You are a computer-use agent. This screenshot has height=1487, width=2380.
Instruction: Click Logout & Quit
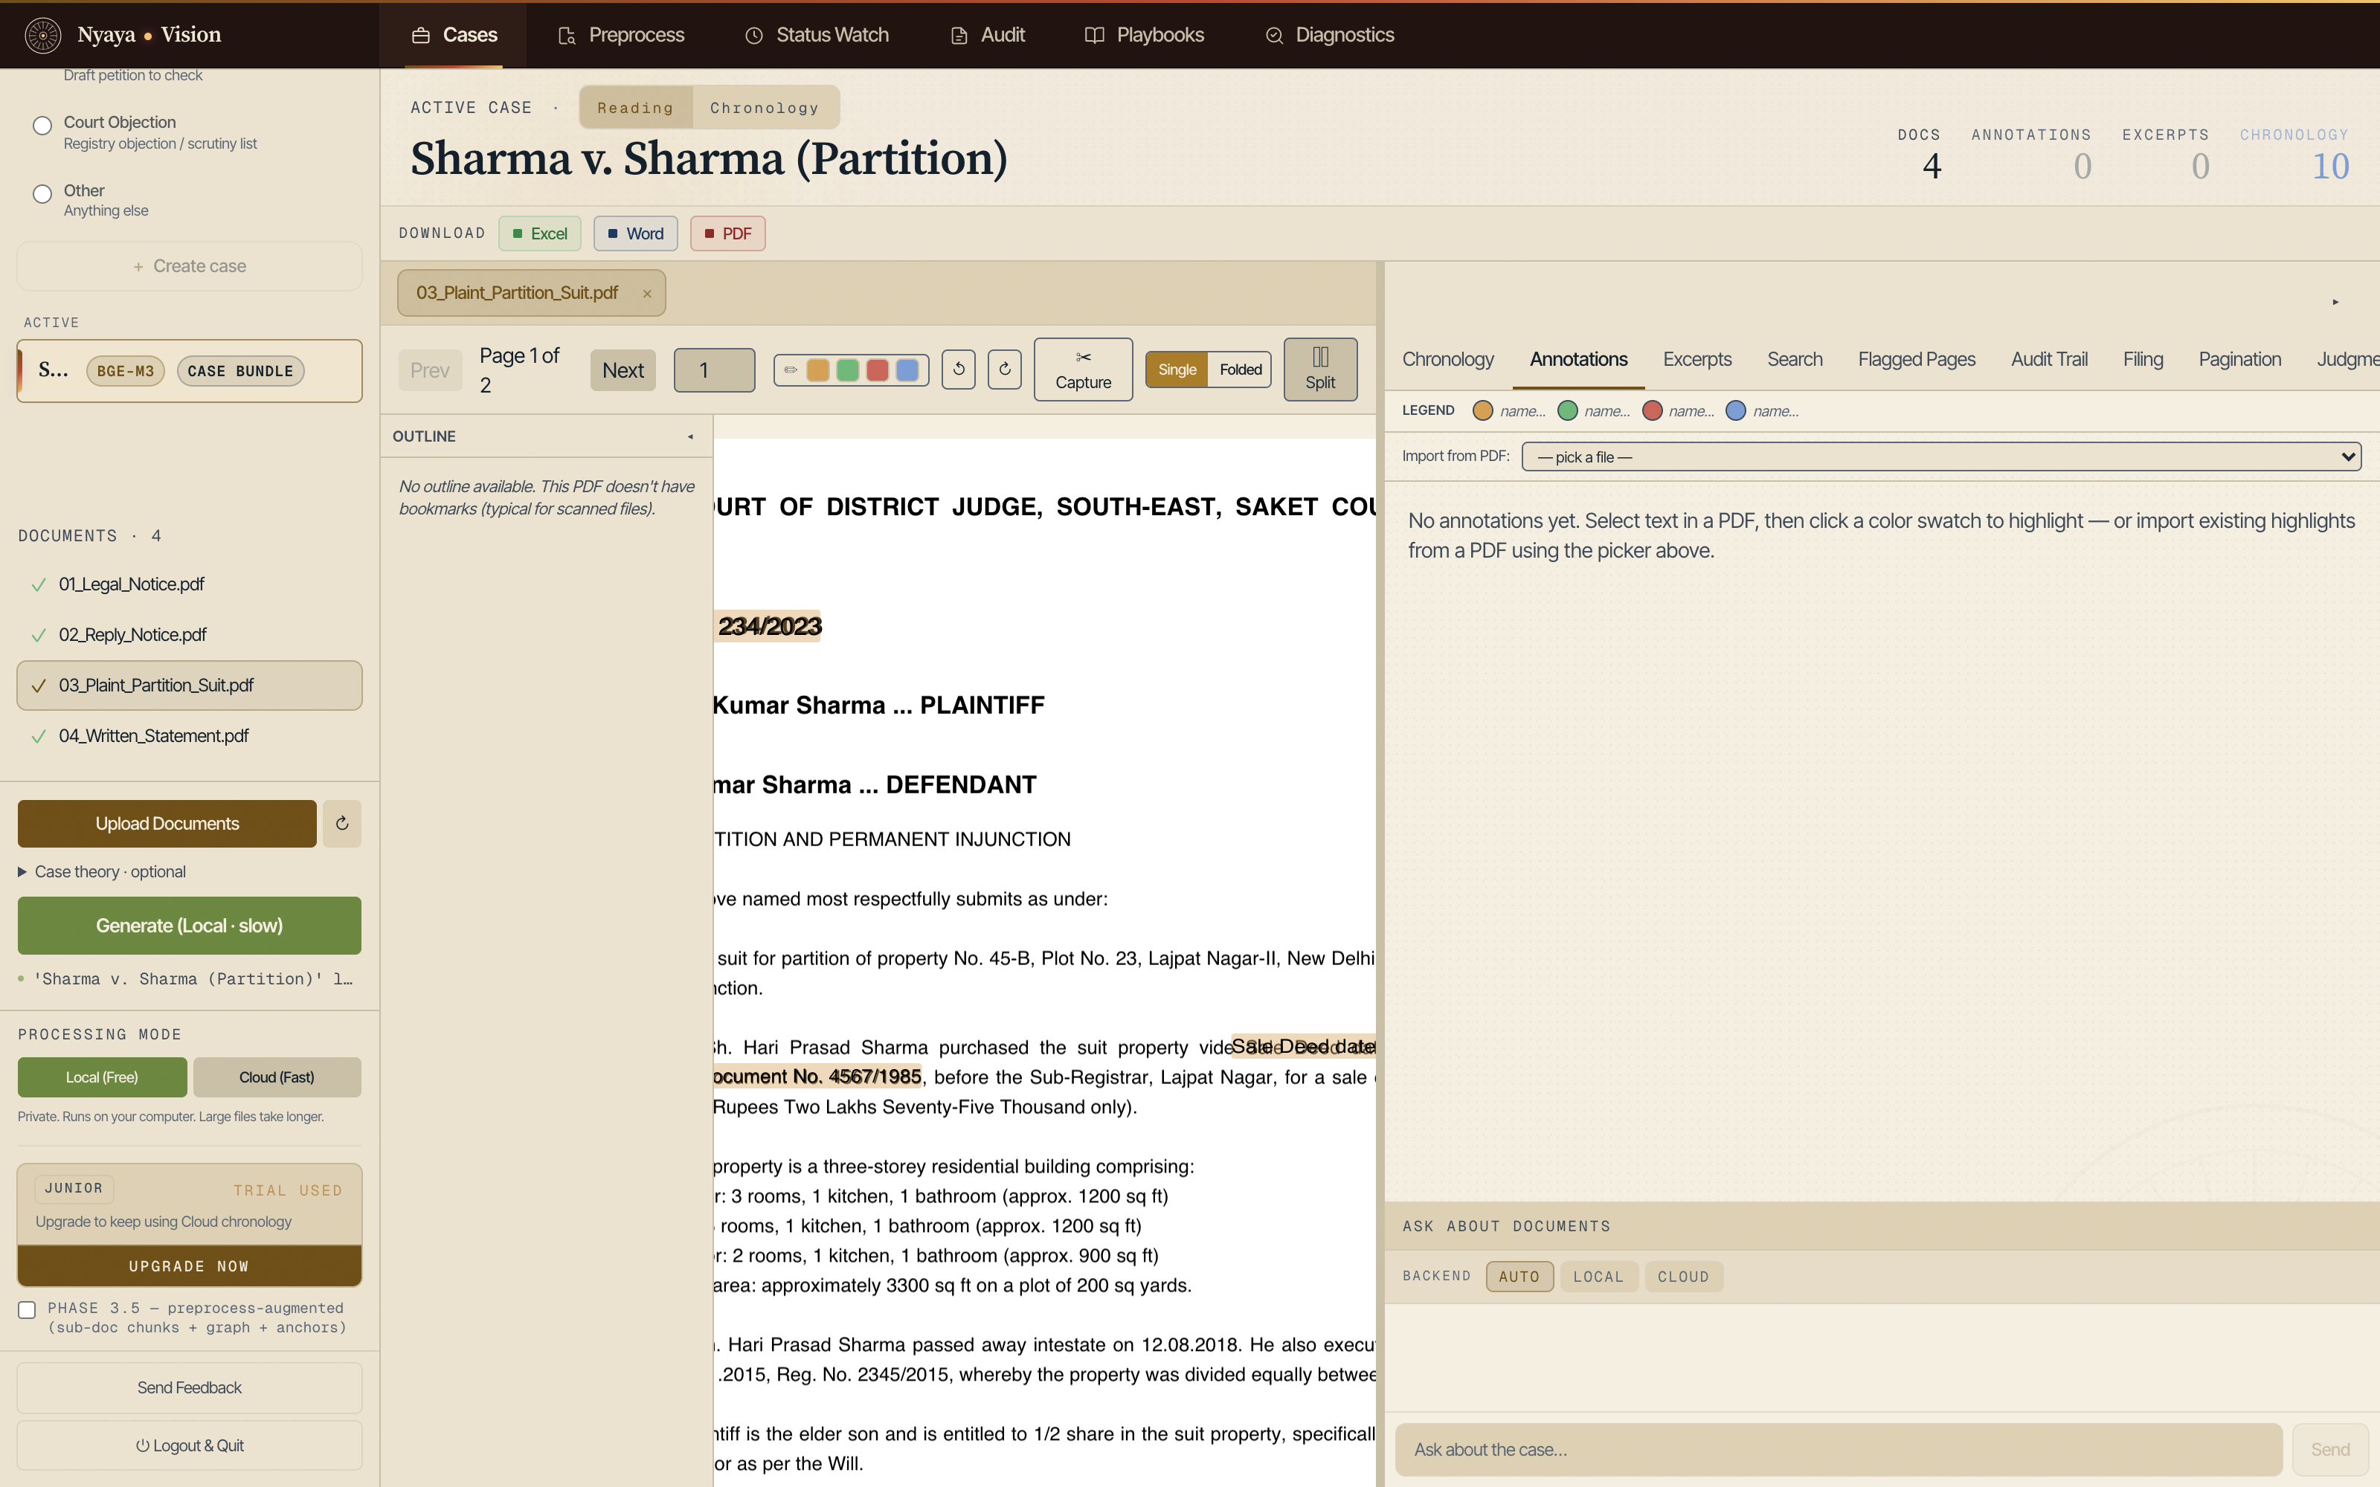tap(189, 1445)
